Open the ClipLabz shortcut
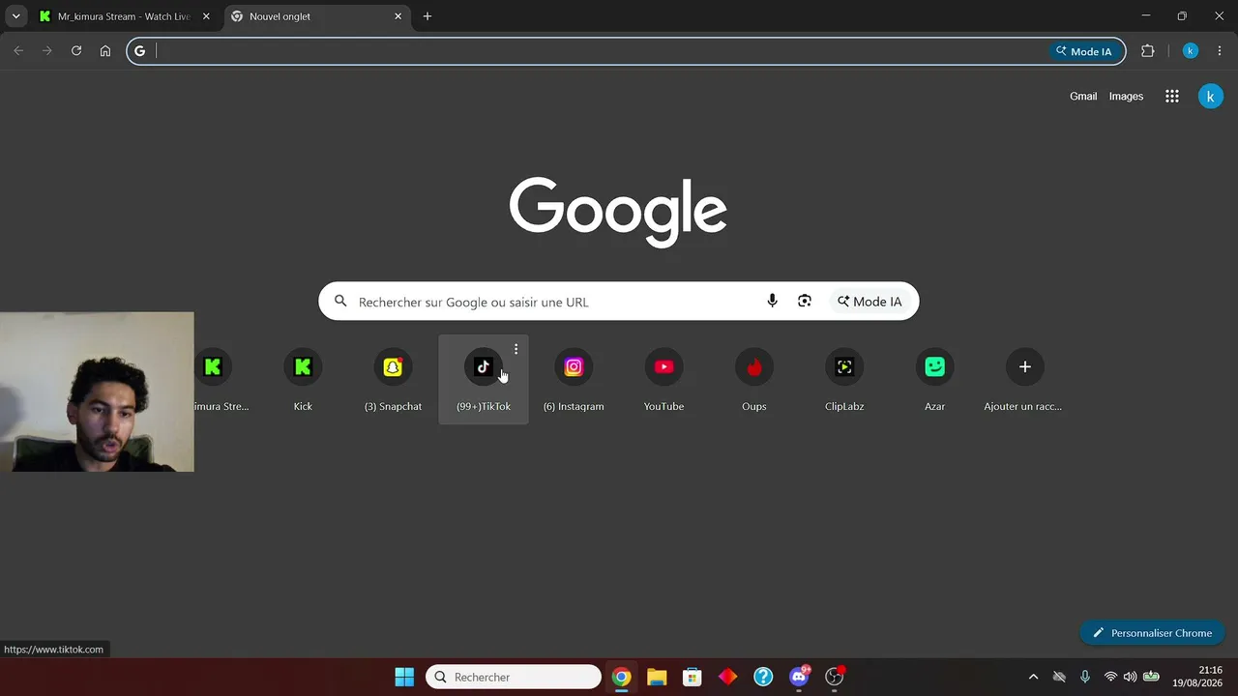 click(x=844, y=380)
